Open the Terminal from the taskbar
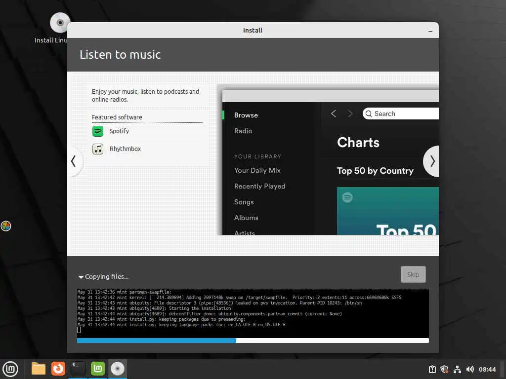The width and height of the screenshot is (506, 379). 78,369
